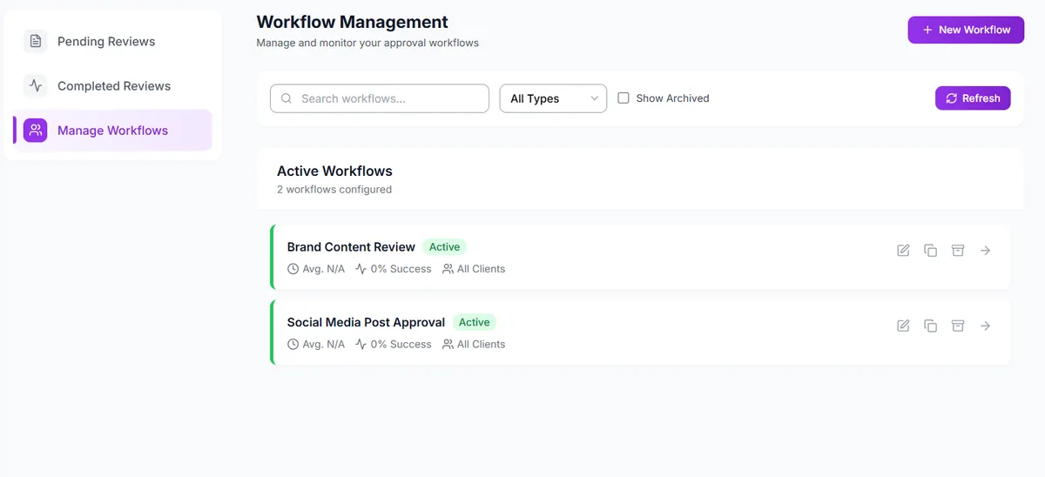Click Manage Workflows users icon
Image resolution: width=1045 pixels, height=477 pixels.
[x=35, y=131]
